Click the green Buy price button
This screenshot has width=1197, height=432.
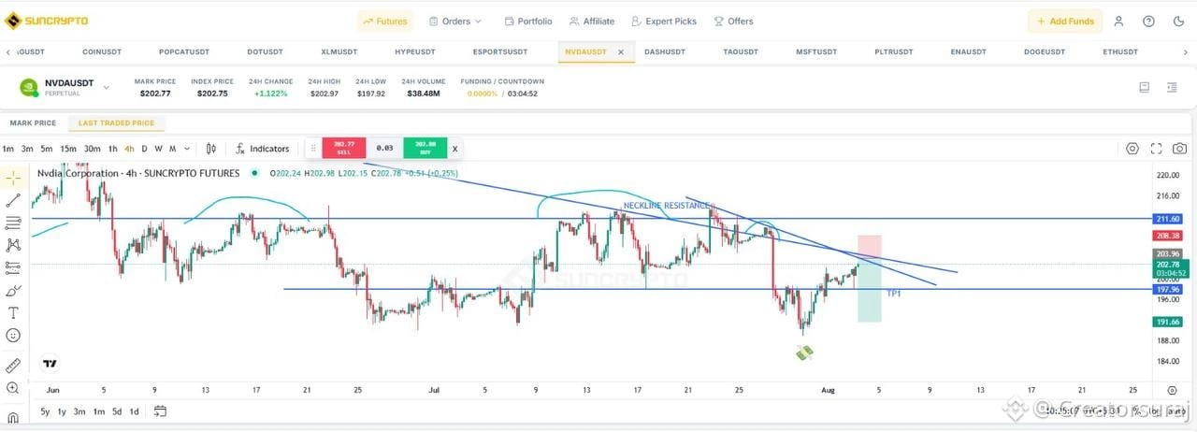425,148
